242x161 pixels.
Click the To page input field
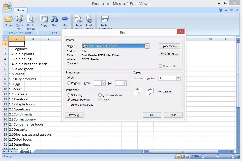pos(119,83)
